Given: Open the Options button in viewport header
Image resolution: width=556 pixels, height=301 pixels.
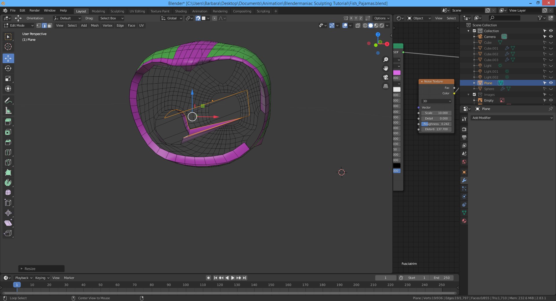Looking at the screenshot, I should tap(381, 18).
